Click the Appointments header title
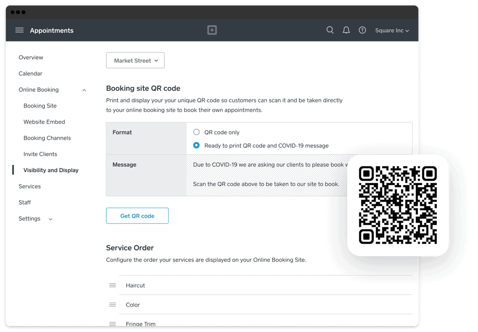The height and width of the screenshot is (332, 478). click(x=52, y=31)
